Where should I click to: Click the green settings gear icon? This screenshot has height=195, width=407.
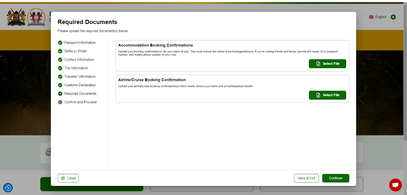coord(393,17)
